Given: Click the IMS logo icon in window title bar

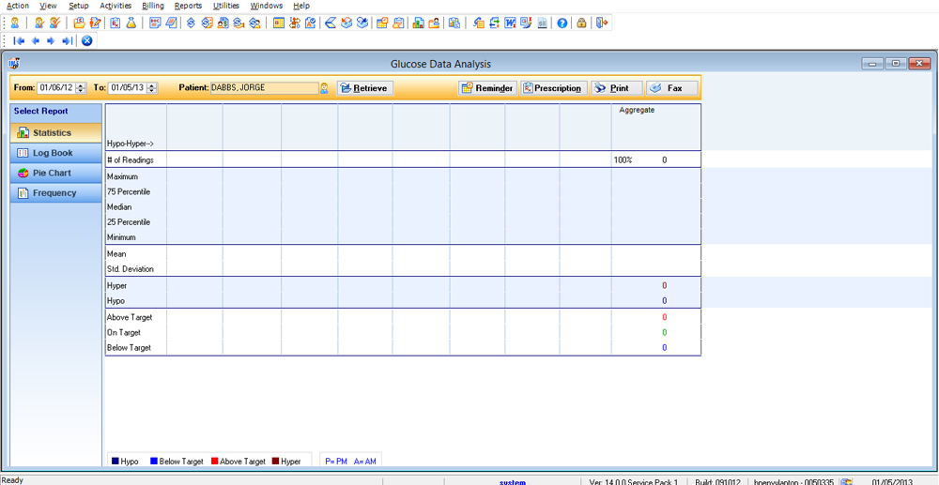Looking at the screenshot, I should point(14,64).
